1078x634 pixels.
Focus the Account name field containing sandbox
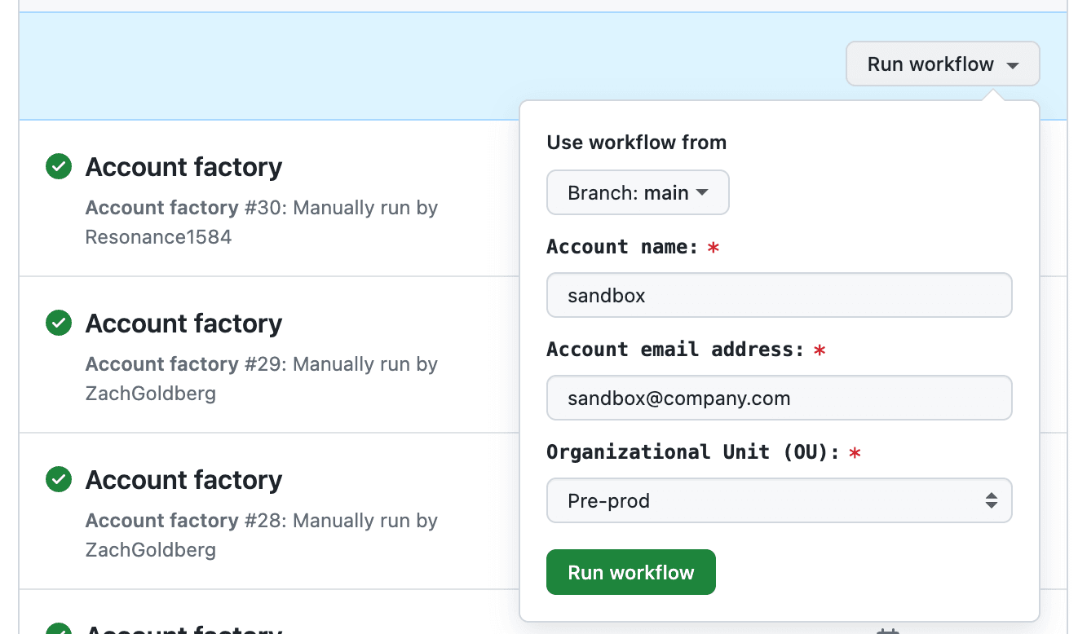pyautogui.click(x=779, y=295)
